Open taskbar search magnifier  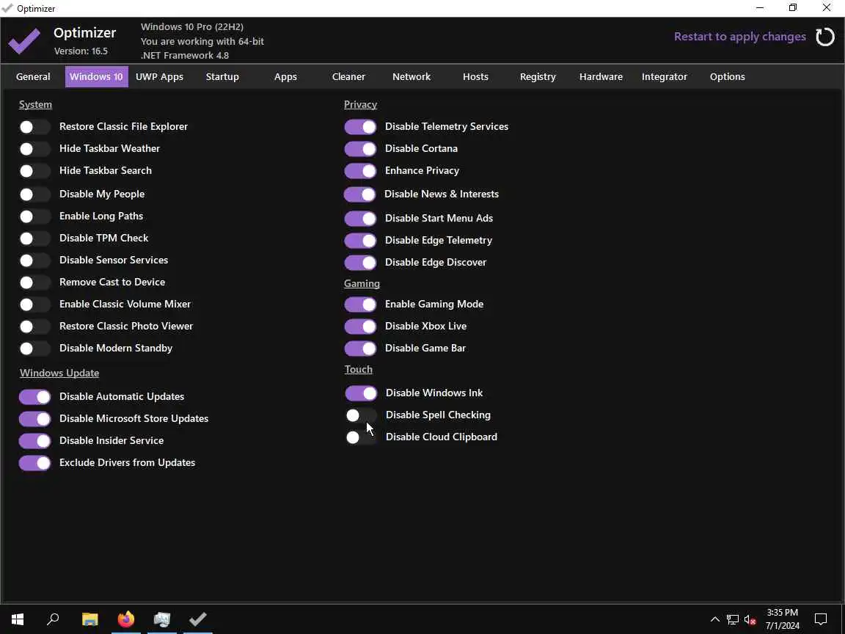pos(53,619)
